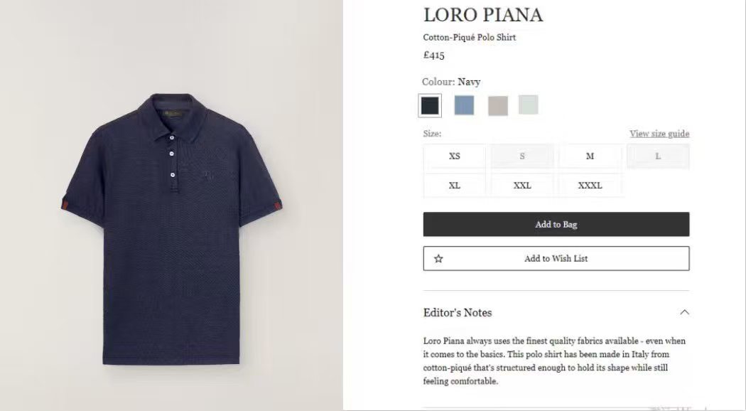Choose the light blue colour swatch
The width and height of the screenshot is (746, 411).
click(464, 105)
